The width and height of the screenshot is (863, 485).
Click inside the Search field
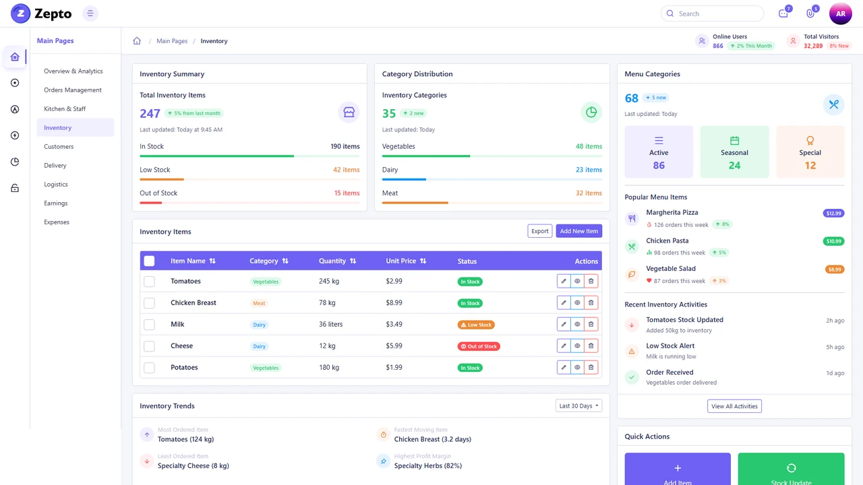point(712,13)
